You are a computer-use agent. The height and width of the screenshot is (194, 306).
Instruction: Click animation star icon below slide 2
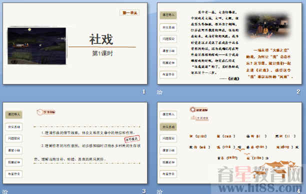click(159, 92)
